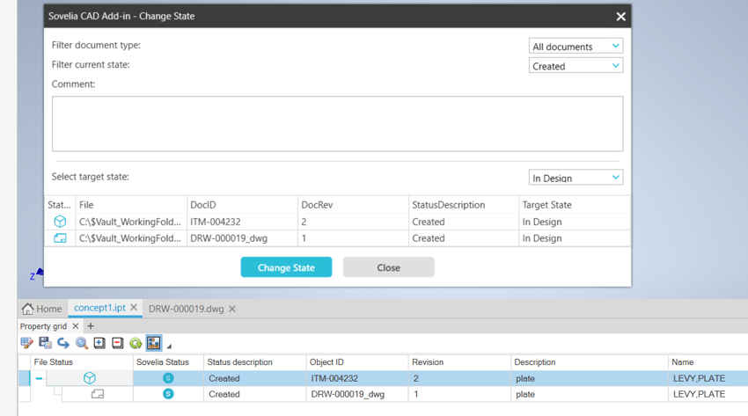The height and width of the screenshot is (416, 748).
Task: Click the Sovelia status icon for ITM-004232
Action: 168,378
